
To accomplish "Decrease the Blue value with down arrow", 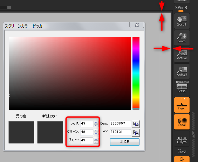I will (x=96, y=142).
